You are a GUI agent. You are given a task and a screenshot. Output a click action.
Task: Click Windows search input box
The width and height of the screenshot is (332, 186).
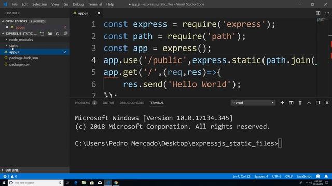click(35, 182)
